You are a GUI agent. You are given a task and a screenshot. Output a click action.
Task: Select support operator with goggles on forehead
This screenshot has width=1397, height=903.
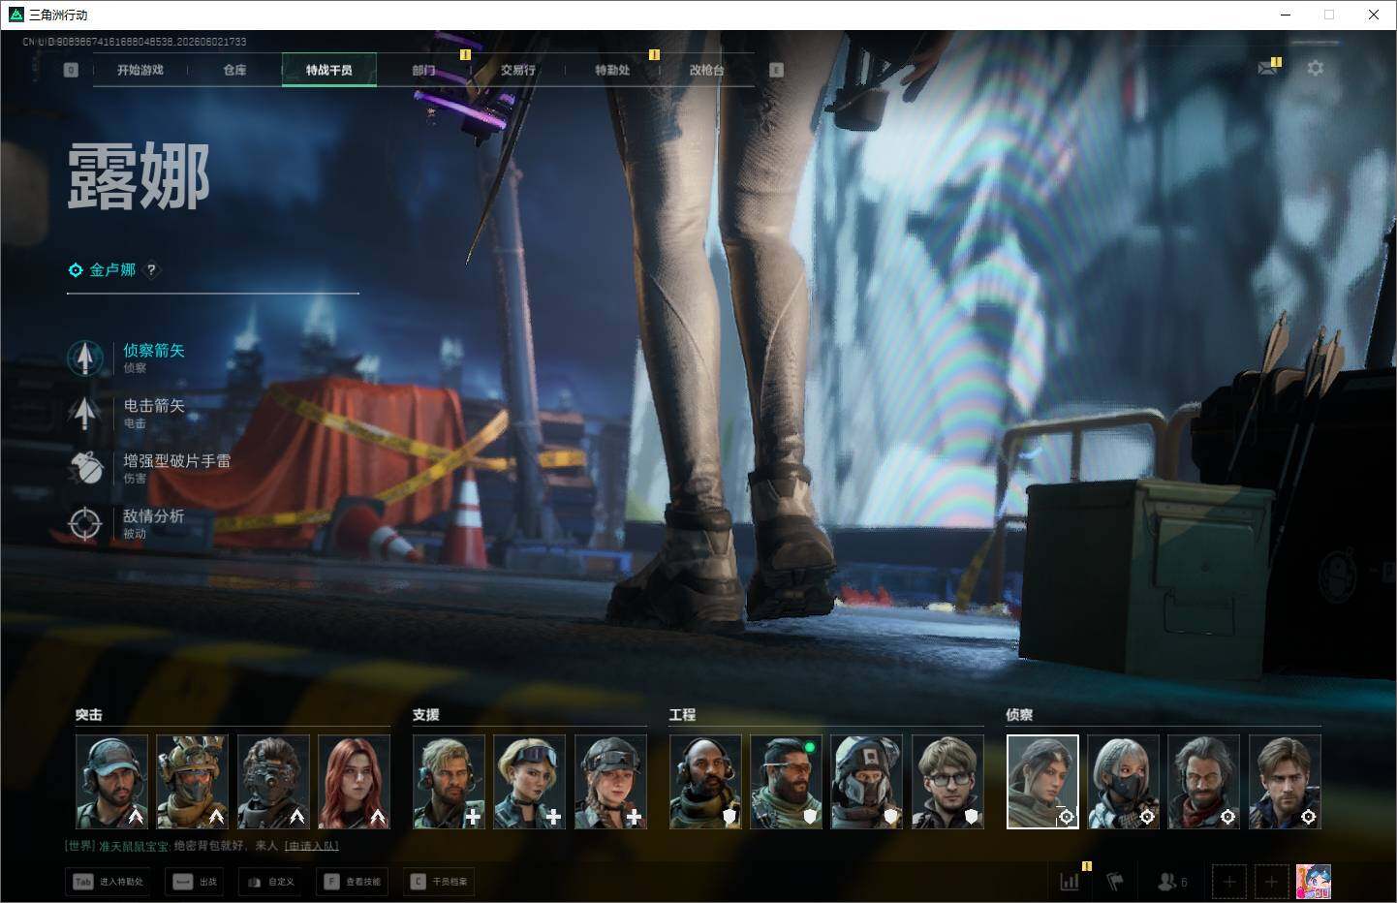point(530,782)
